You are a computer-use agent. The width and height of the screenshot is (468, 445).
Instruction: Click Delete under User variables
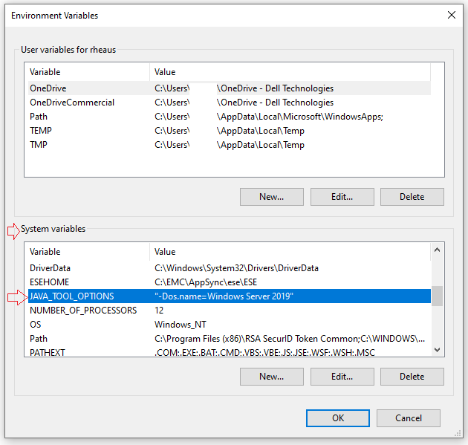point(412,197)
